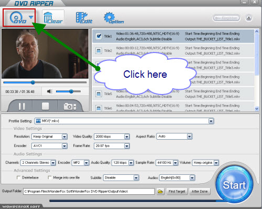Click the Find Target button
Image resolution: width=262 pixels, height=209 pixels.
[177, 192]
